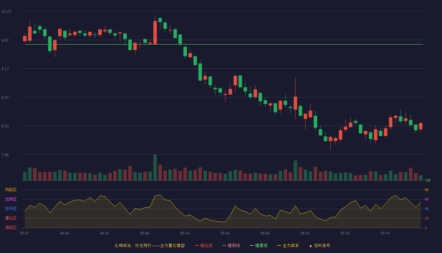Click the 04-09 date axis marker
Screen dimensions: 442x253
coord(64,233)
